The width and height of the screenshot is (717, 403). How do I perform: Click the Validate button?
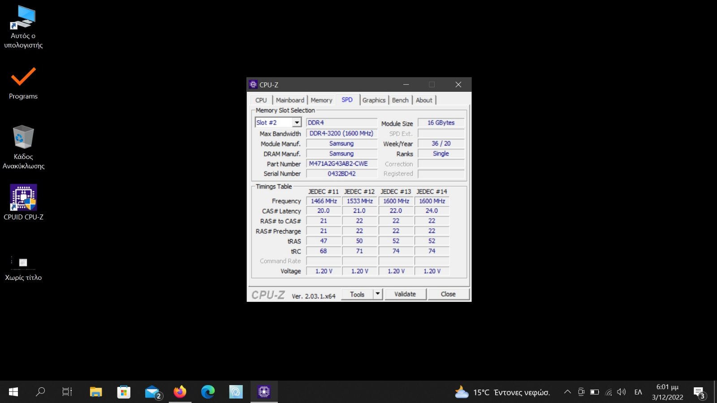click(405, 294)
